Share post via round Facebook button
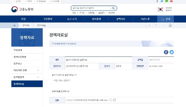The height and width of the screenshot is (107, 186). pyautogui.click(x=166, y=52)
